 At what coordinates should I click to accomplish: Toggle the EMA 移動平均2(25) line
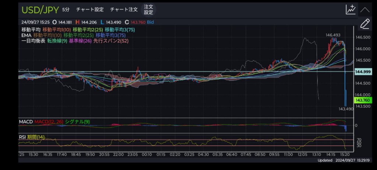(78, 35)
